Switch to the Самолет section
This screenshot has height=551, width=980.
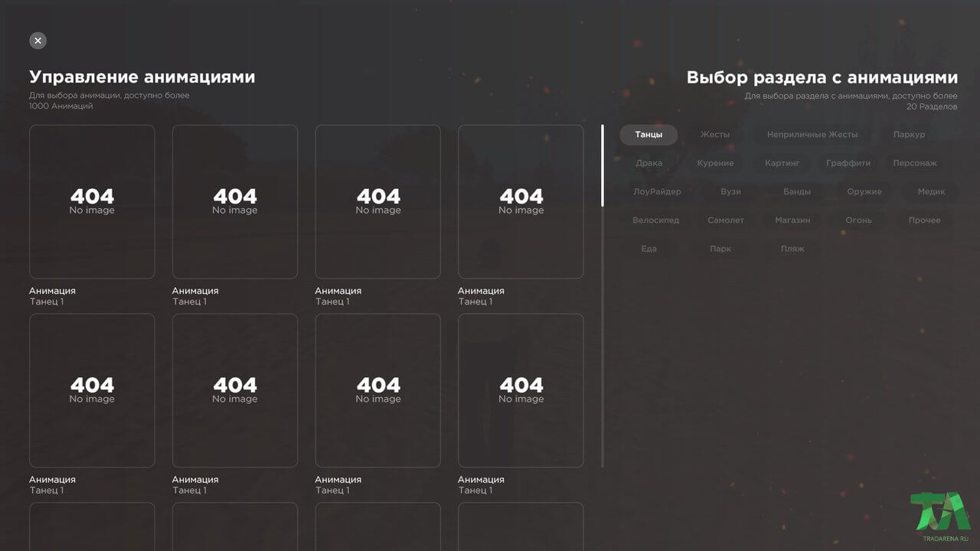point(725,220)
